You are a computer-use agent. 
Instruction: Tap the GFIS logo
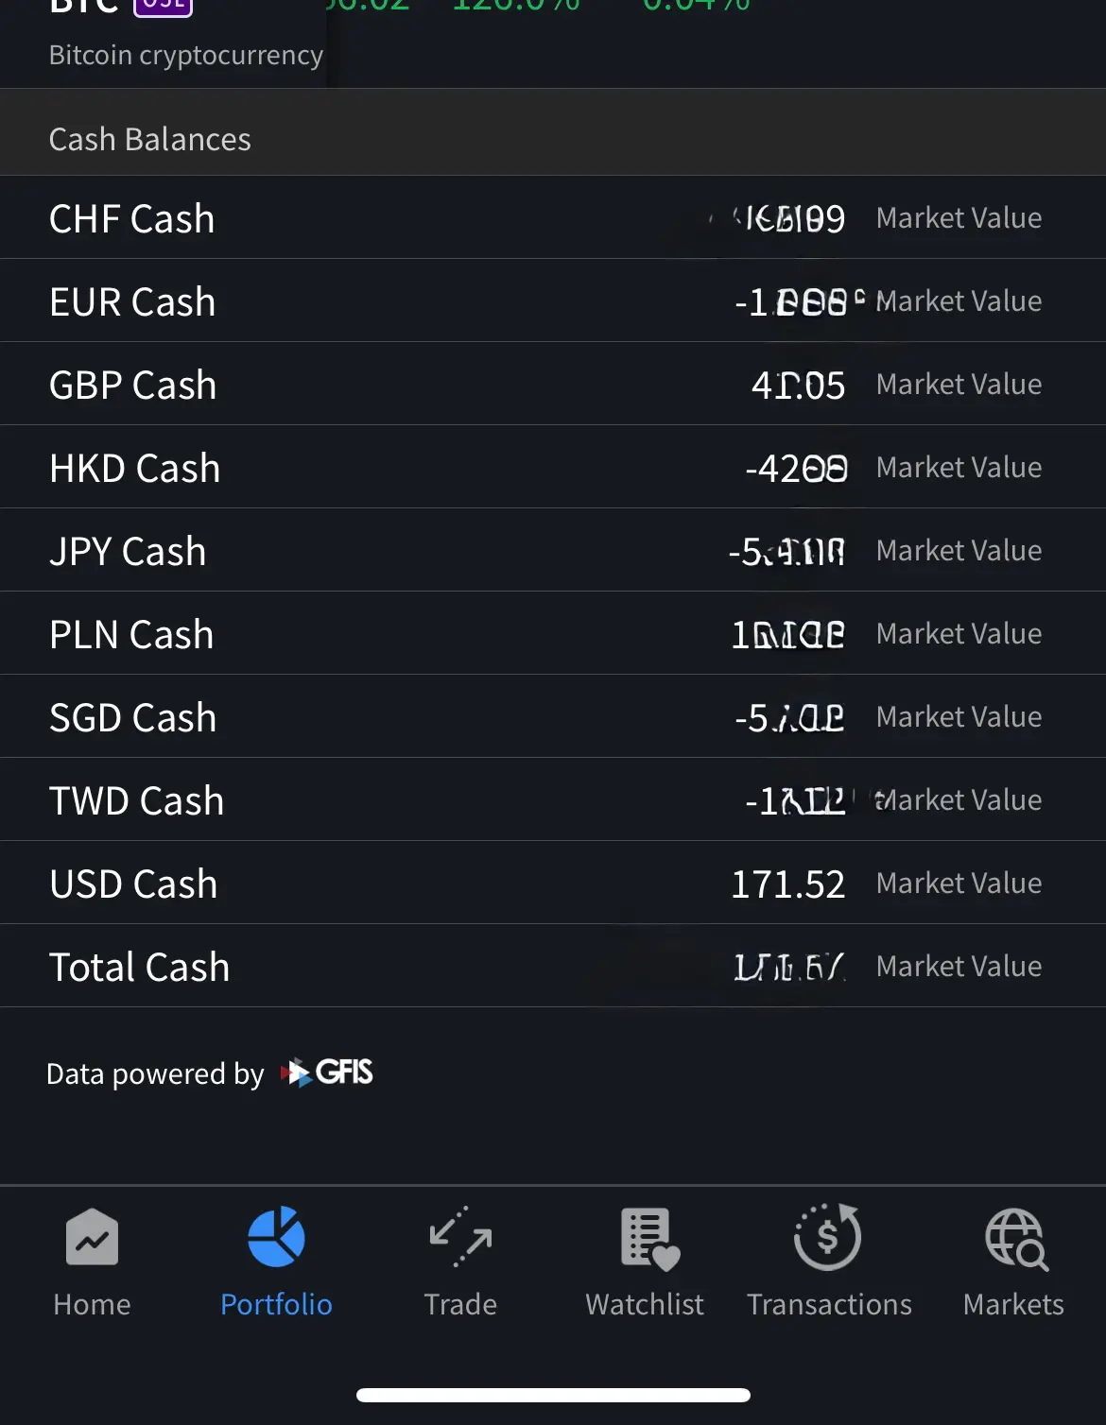(x=327, y=1073)
